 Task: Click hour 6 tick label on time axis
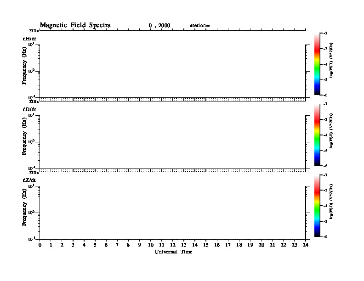point(106,245)
